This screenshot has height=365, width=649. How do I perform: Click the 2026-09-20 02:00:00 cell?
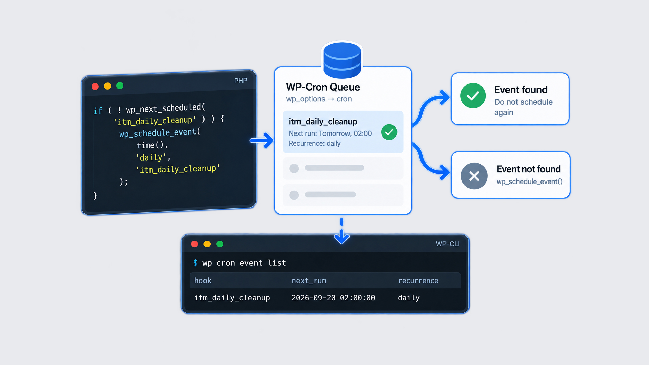point(333,298)
